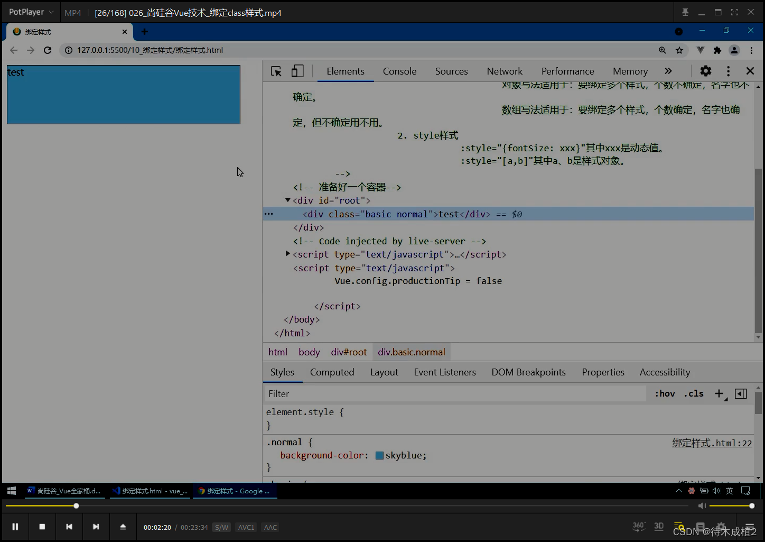Select the div class="basic normal" element row

coord(508,214)
